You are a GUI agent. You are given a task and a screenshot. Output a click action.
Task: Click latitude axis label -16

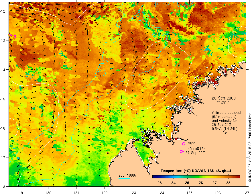(3, 128)
